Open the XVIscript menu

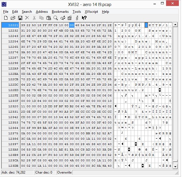pyautogui.click(x=91, y=12)
